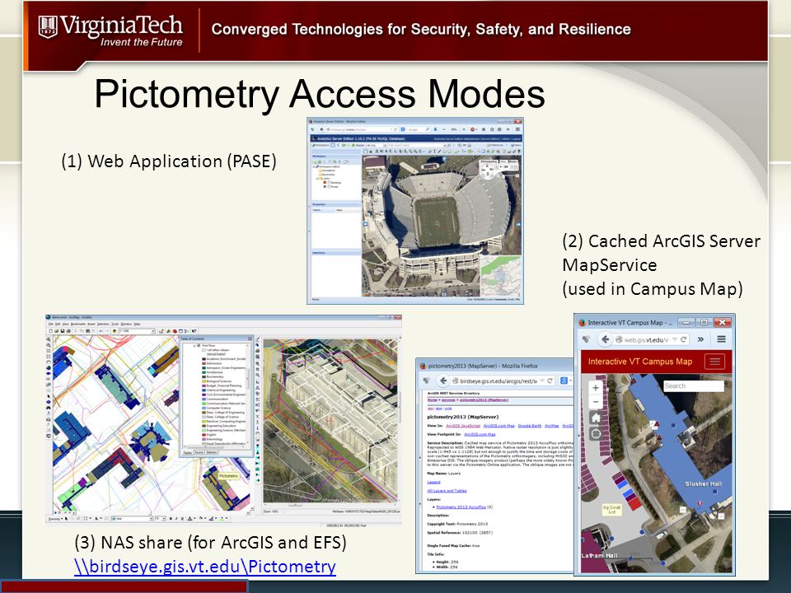
Task: Open the \\birdseye.gis.vt.edu\Pictometry link
Action: click(x=205, y=567)
